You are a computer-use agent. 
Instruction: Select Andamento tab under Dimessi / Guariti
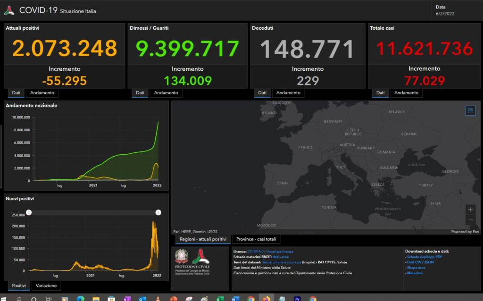(x=166, y=92)
